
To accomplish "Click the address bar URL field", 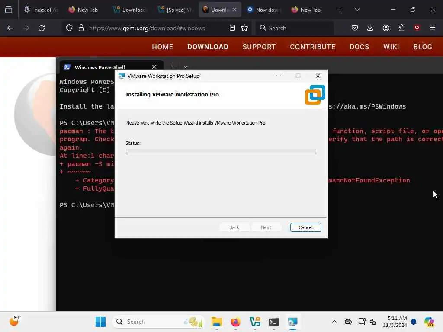I will (147, 28).
